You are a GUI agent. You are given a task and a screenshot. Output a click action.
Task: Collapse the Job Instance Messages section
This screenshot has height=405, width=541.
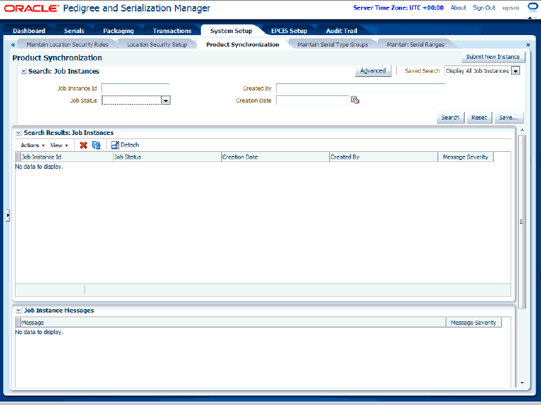pos(19,310)
